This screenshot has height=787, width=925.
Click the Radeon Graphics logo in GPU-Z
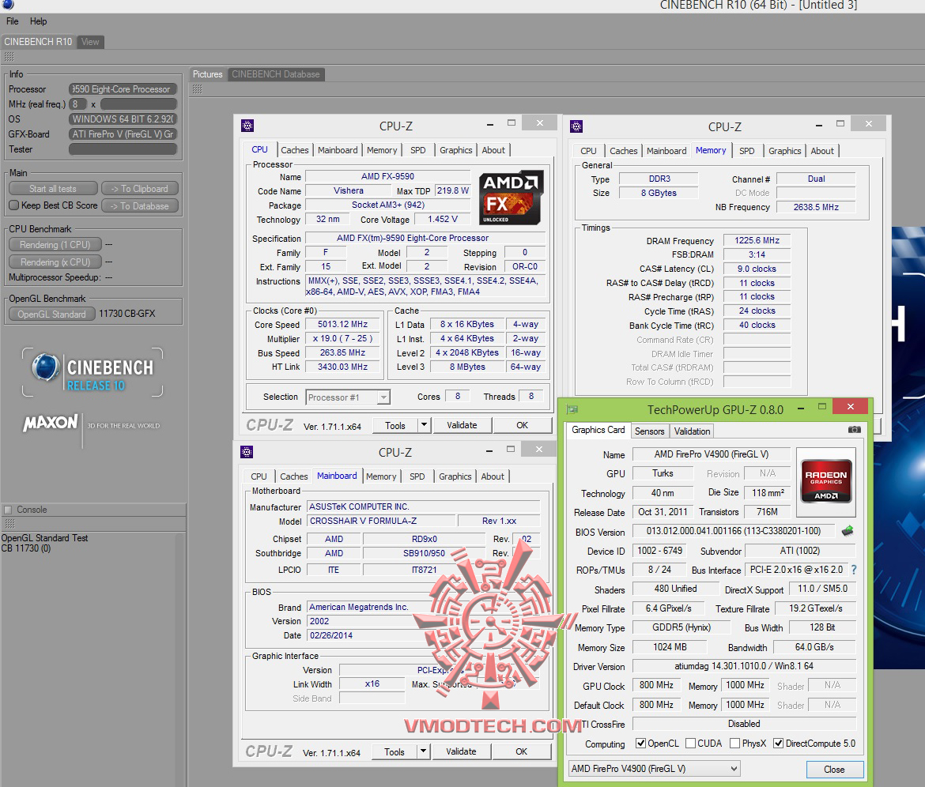point(826,481)
